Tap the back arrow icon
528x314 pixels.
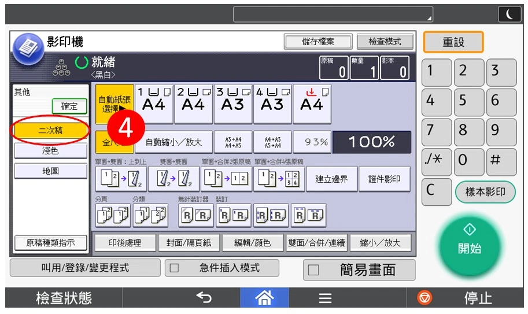(x=204, y=298)
